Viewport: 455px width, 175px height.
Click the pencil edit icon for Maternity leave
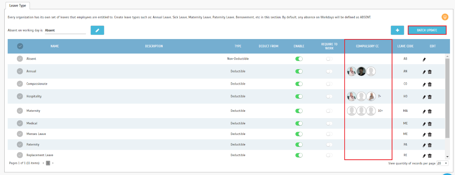(x=424, y=111)
